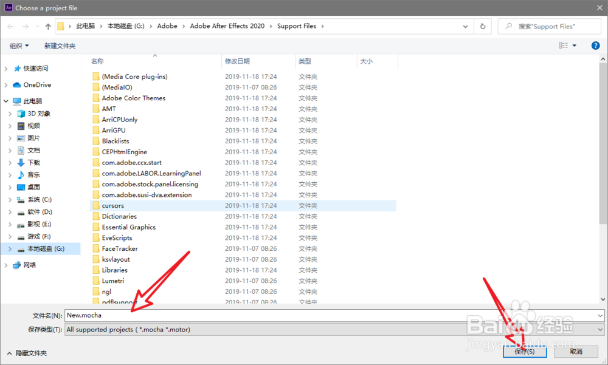Click in the search Support Files box

point(550,26)
